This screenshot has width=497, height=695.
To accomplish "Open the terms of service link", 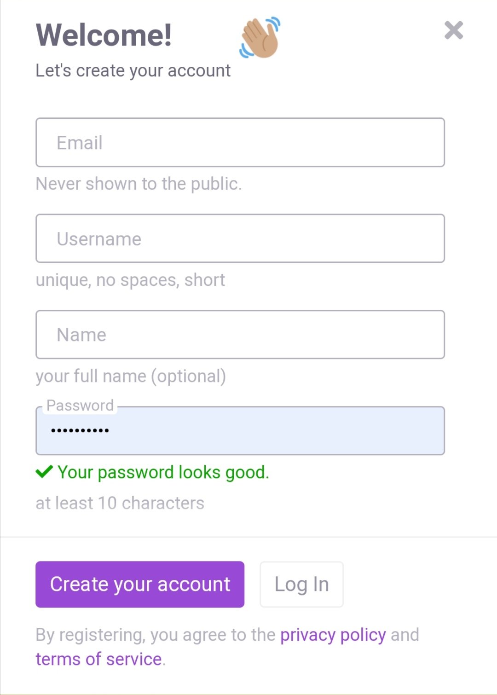I will [x=99, y=659].
